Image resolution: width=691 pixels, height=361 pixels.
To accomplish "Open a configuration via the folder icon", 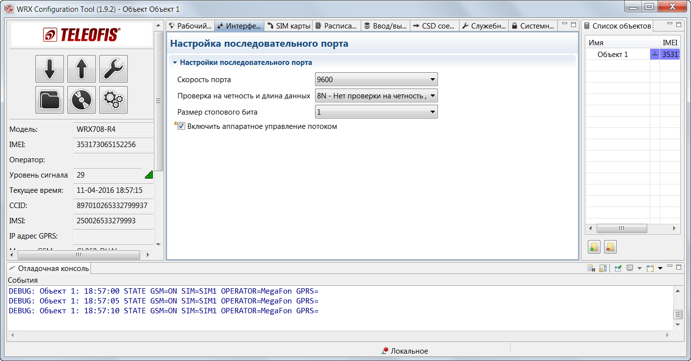I will point(49,100).
